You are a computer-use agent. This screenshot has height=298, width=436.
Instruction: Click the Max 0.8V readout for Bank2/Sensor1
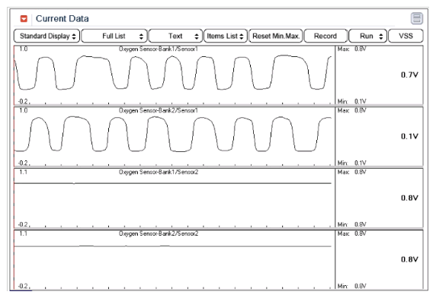pos(351,110)
